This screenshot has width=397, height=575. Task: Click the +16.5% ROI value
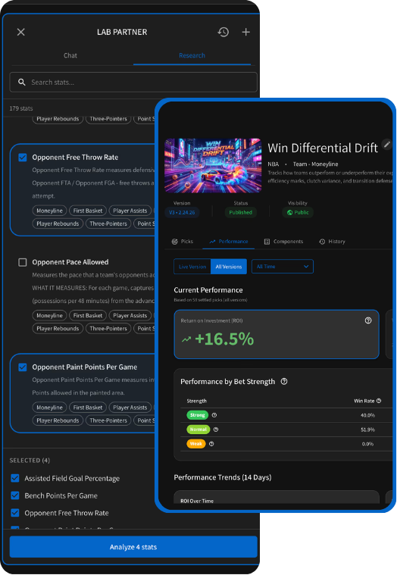pyautogui.click(x=224, y=339)
